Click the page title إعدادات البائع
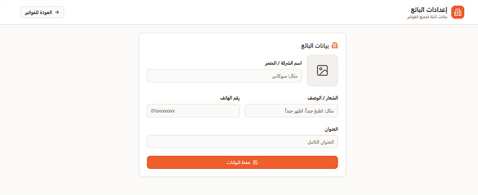This screenshot has width=478, height=195. tap(429, 10)
